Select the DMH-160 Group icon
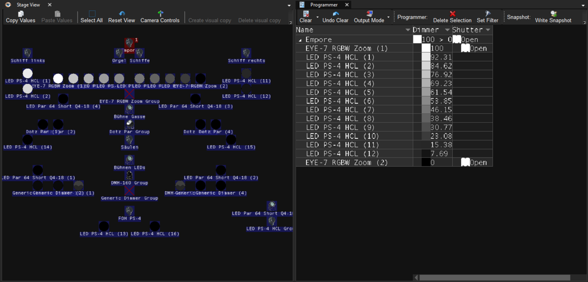 (129, 175)
